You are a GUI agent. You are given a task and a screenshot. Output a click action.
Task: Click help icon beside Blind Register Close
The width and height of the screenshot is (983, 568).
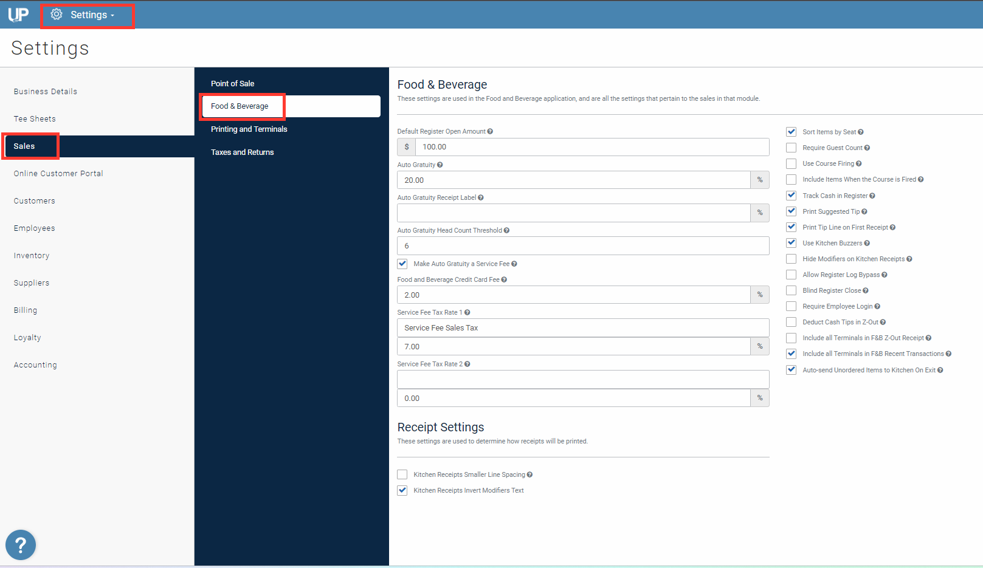(866, 290)
